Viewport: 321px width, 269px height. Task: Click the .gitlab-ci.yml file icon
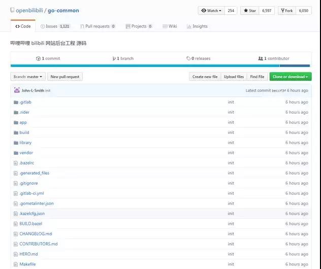click(16, 193)
